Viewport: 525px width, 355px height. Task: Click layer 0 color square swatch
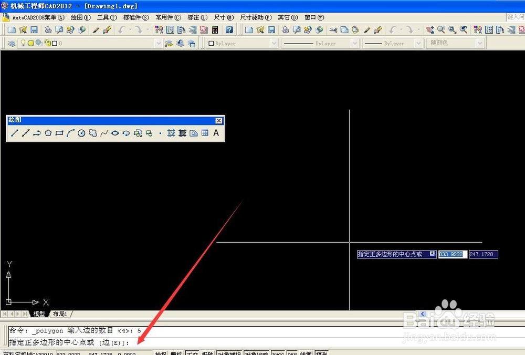click(55, 43)
